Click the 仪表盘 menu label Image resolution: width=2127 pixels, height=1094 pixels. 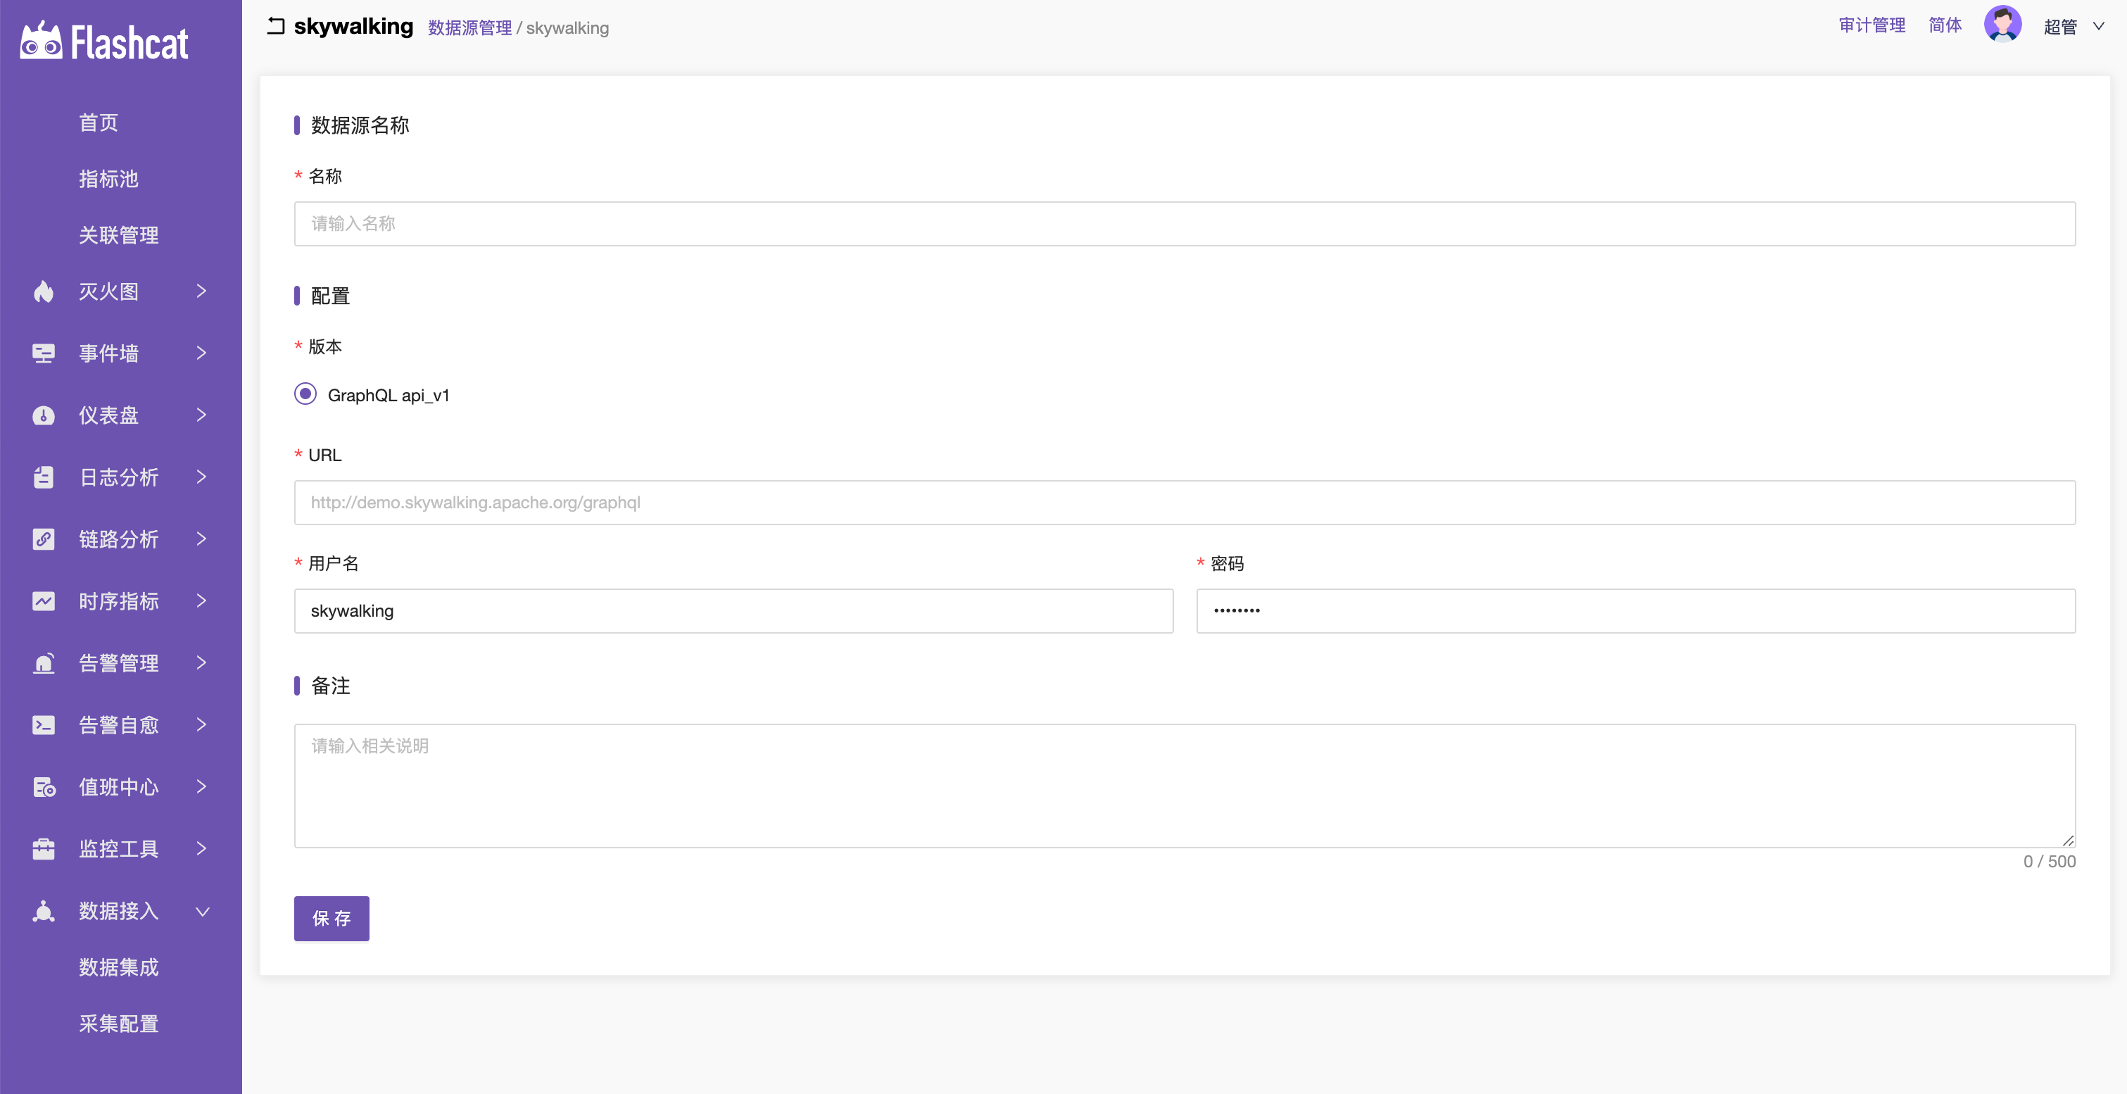[x=108, y=415]
